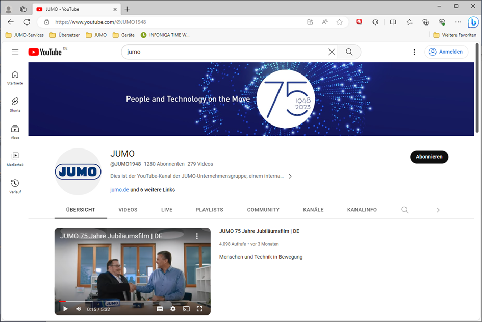The width and height of the screenshot is (482, 322).
Task: Open the jumo.de link
Action: [x=119, y=190]
